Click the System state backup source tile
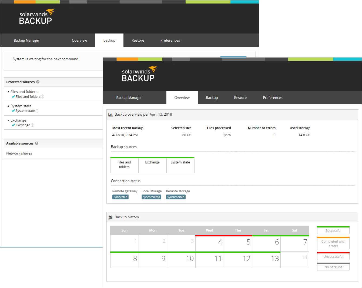 pyautogui.click(x=180, y=165)
